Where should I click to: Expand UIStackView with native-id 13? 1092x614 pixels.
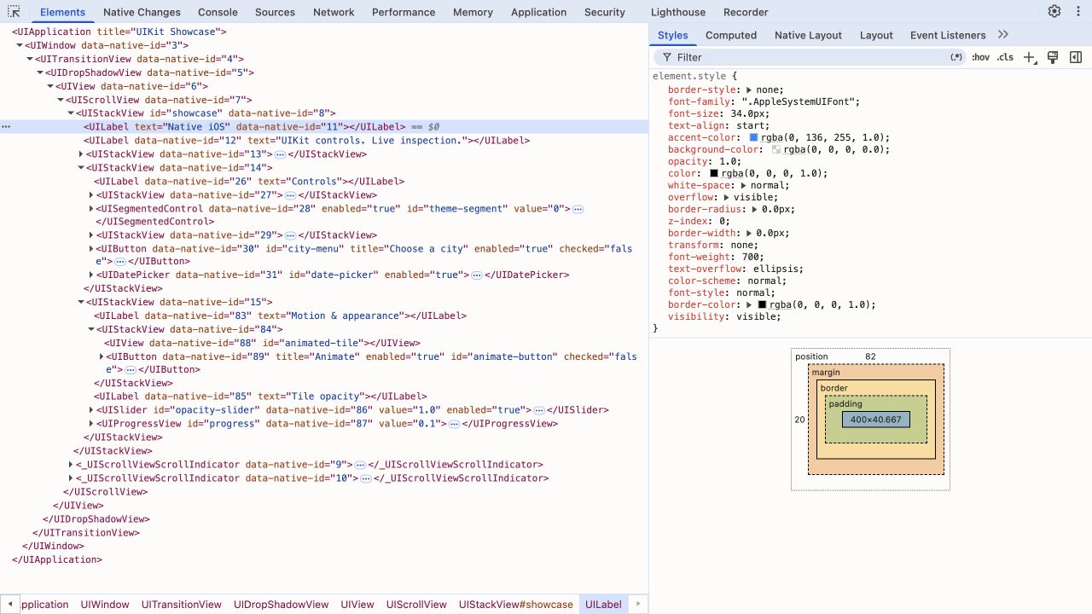point(81,154)
